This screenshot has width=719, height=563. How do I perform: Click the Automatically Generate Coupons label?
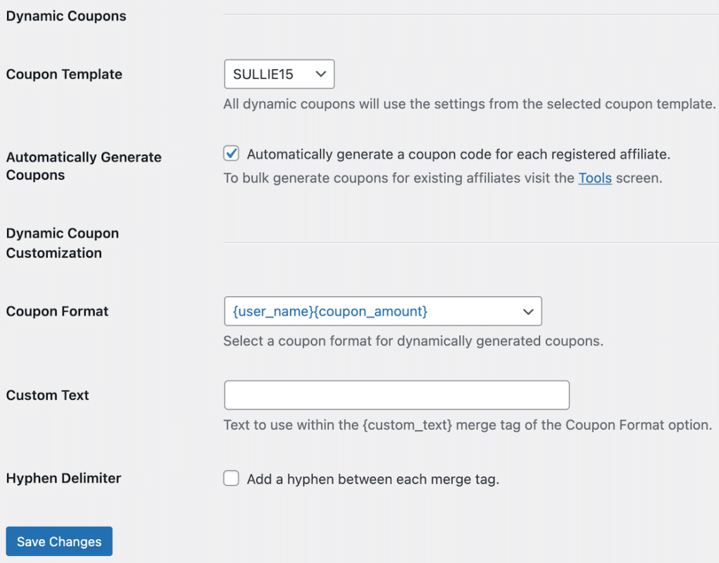pos(83,166)
